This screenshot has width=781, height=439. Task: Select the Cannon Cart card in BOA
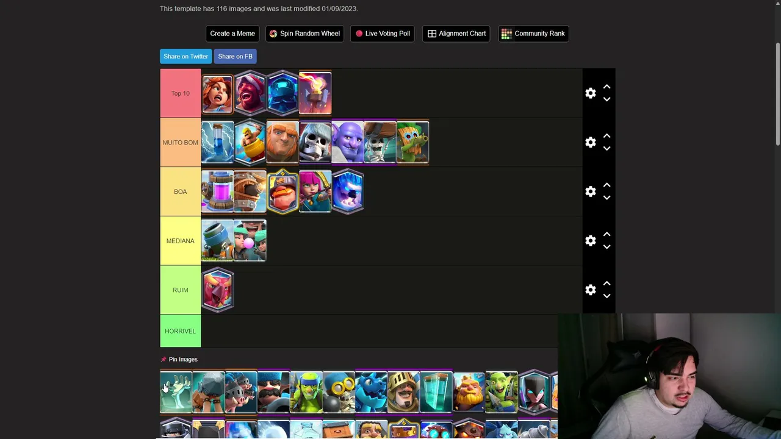[x=250, y=191]
